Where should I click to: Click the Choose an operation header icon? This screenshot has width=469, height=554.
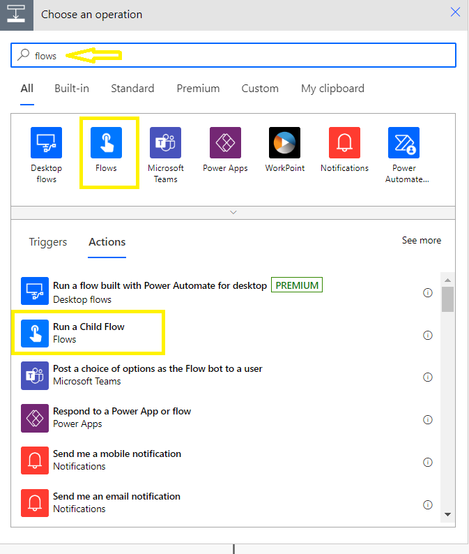pyautogui.click(x=17, y=15)
